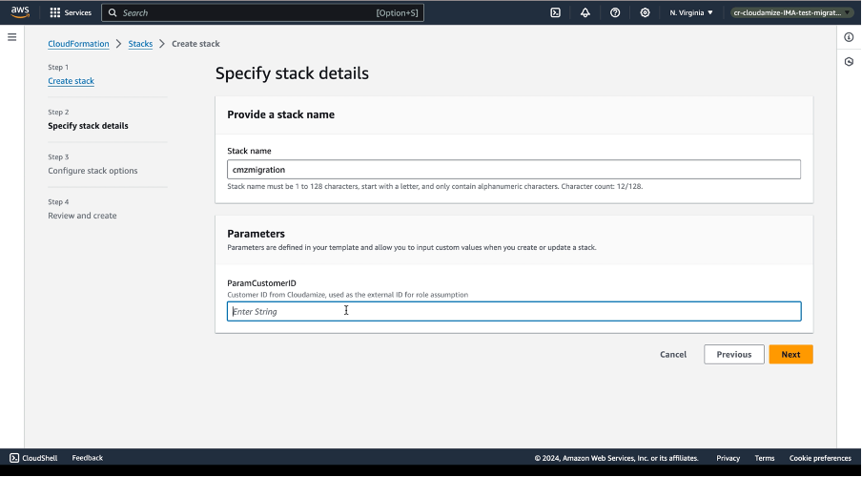This screenshot has height=477, width=862.
Task: Open the help question mark icon
Action: (615, 12)
